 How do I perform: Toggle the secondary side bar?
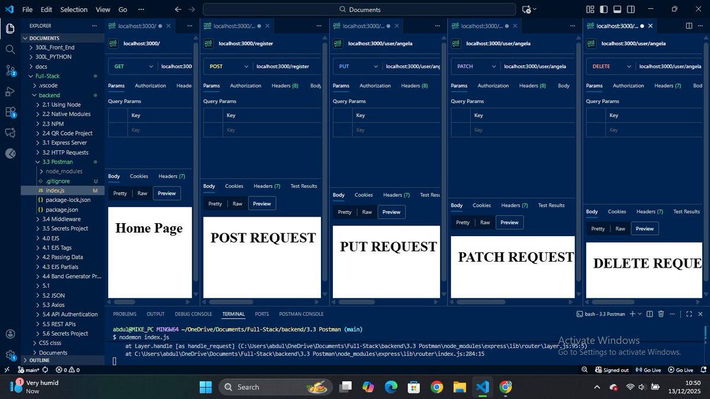coord(631,9)
